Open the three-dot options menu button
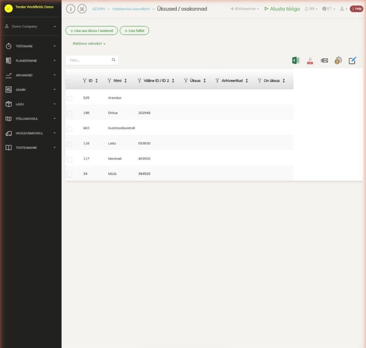The image size is (366, 348). [x=71, y=9]
